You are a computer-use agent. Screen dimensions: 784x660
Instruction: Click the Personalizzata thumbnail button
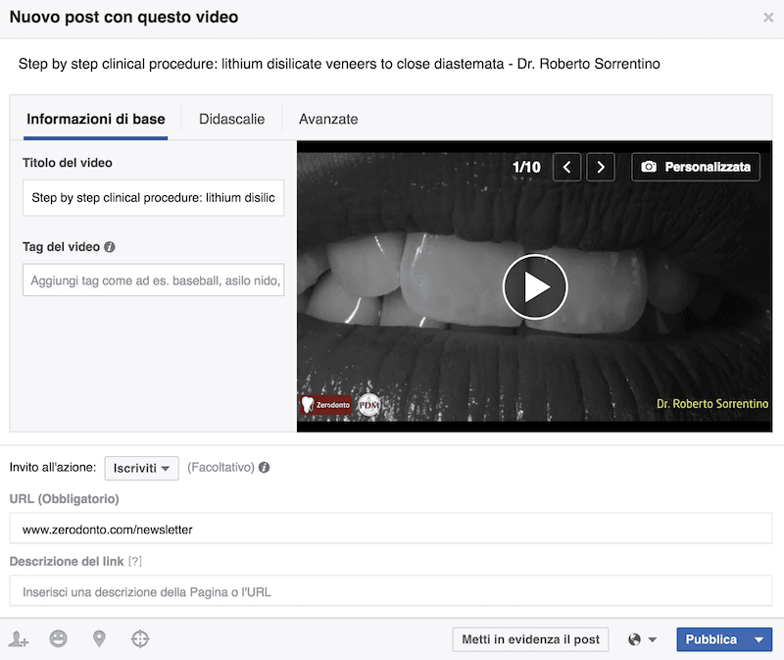pos(696,167)
